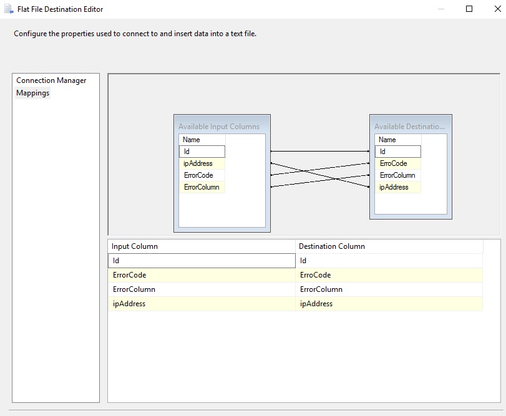Viewport: 506px width, 416px height.
Task: Select ErrorCode in Available Input Columns
Action: click(202, 175)
